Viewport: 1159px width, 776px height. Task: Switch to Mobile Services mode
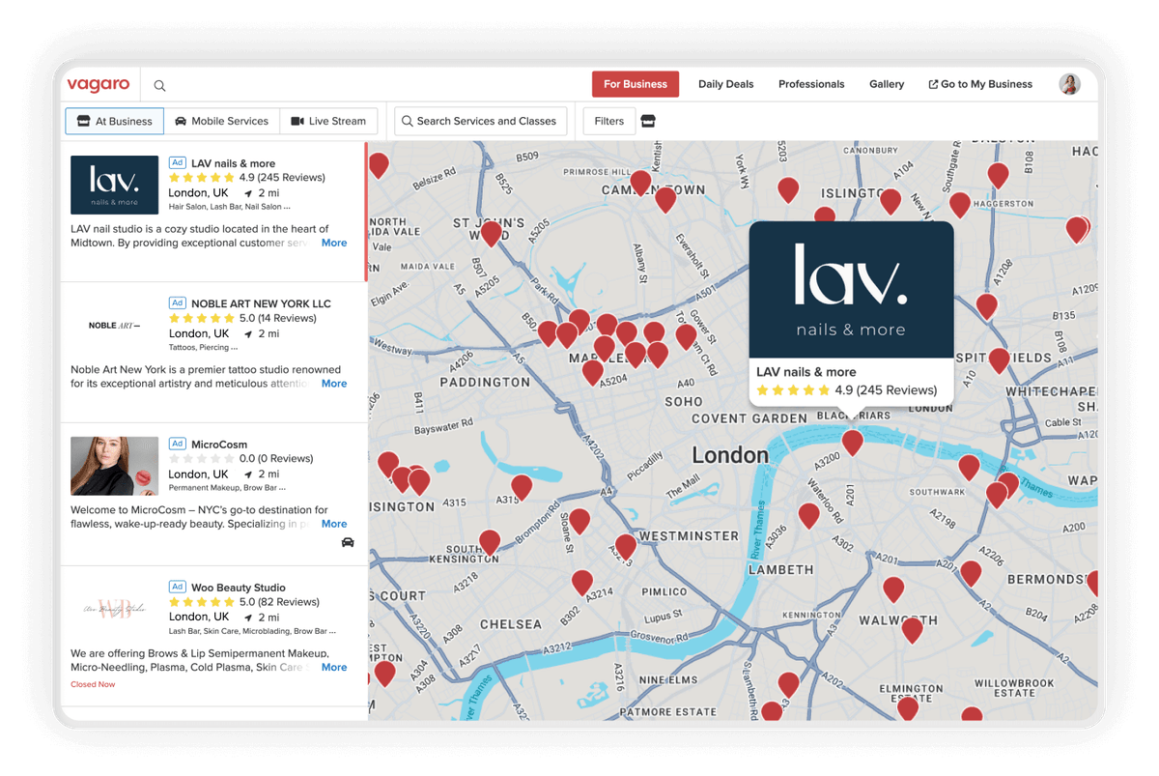coord(221,121)
